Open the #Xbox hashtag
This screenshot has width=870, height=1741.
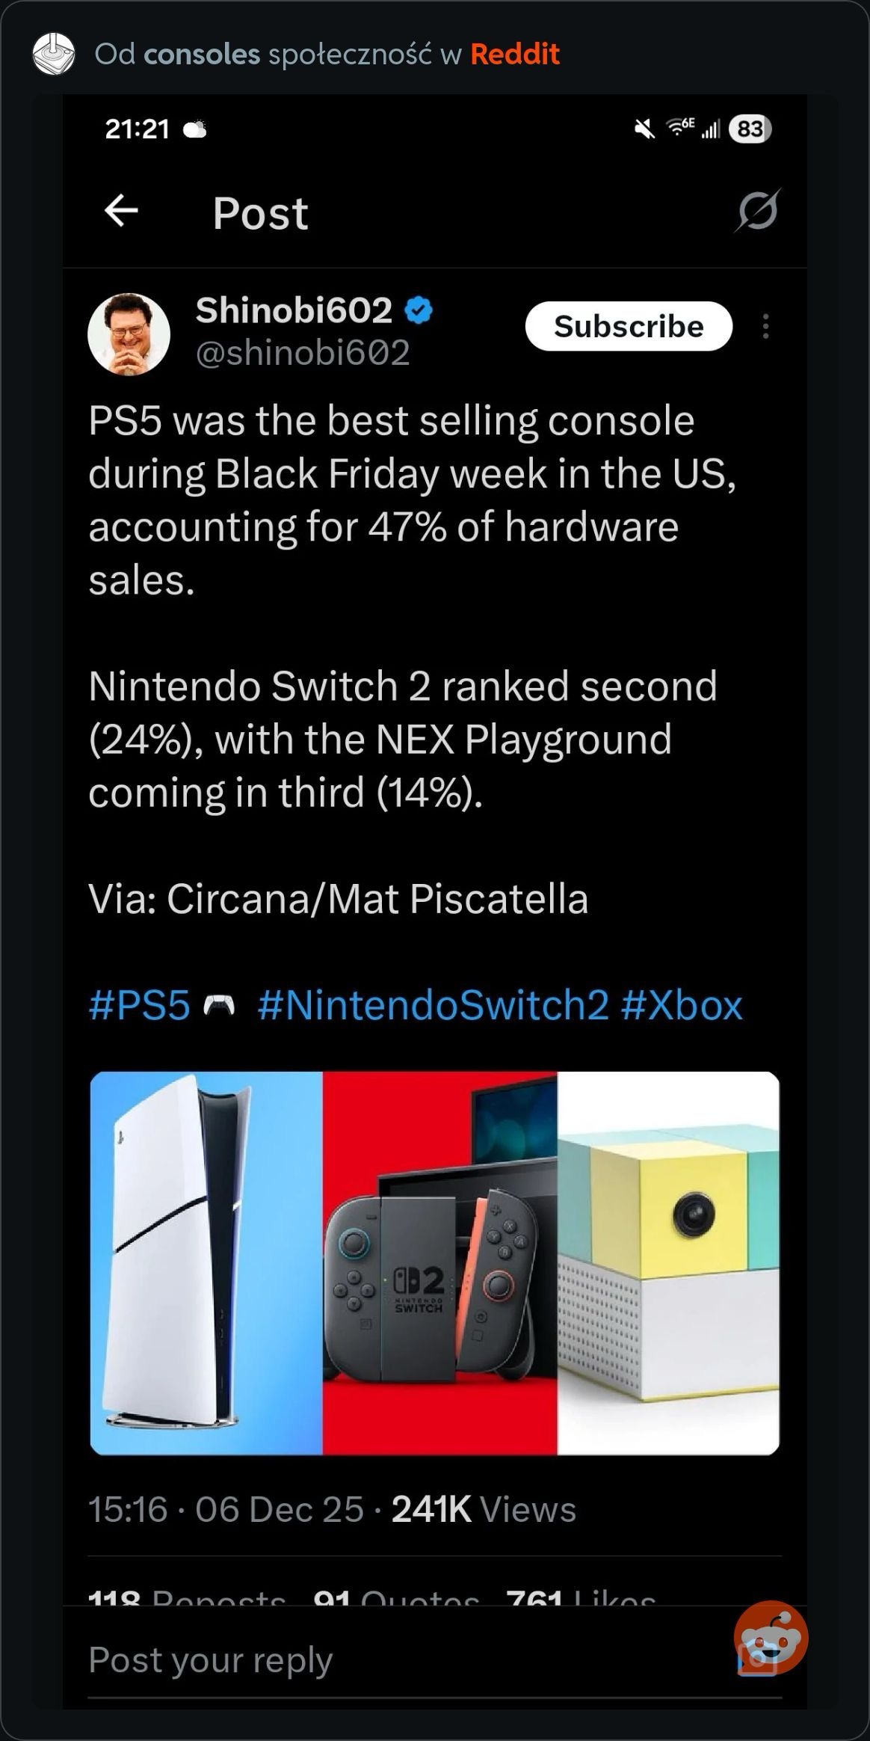[681, 1004]
